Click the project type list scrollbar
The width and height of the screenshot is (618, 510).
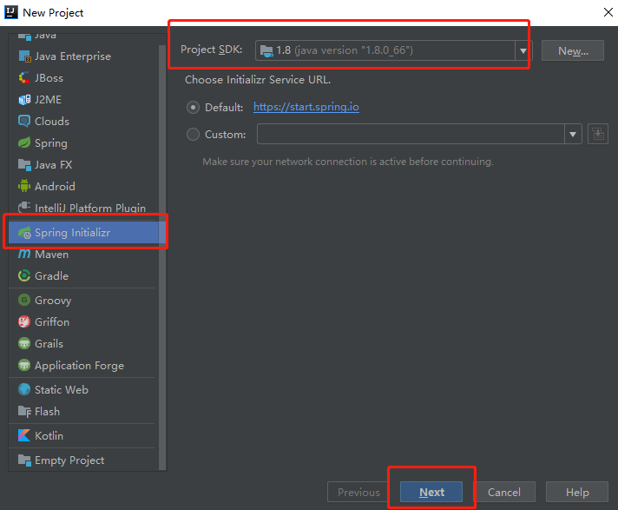click(x=162, y=256)
